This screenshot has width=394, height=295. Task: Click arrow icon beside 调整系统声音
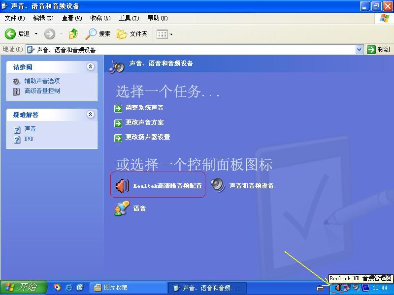[x=118, y=108]
